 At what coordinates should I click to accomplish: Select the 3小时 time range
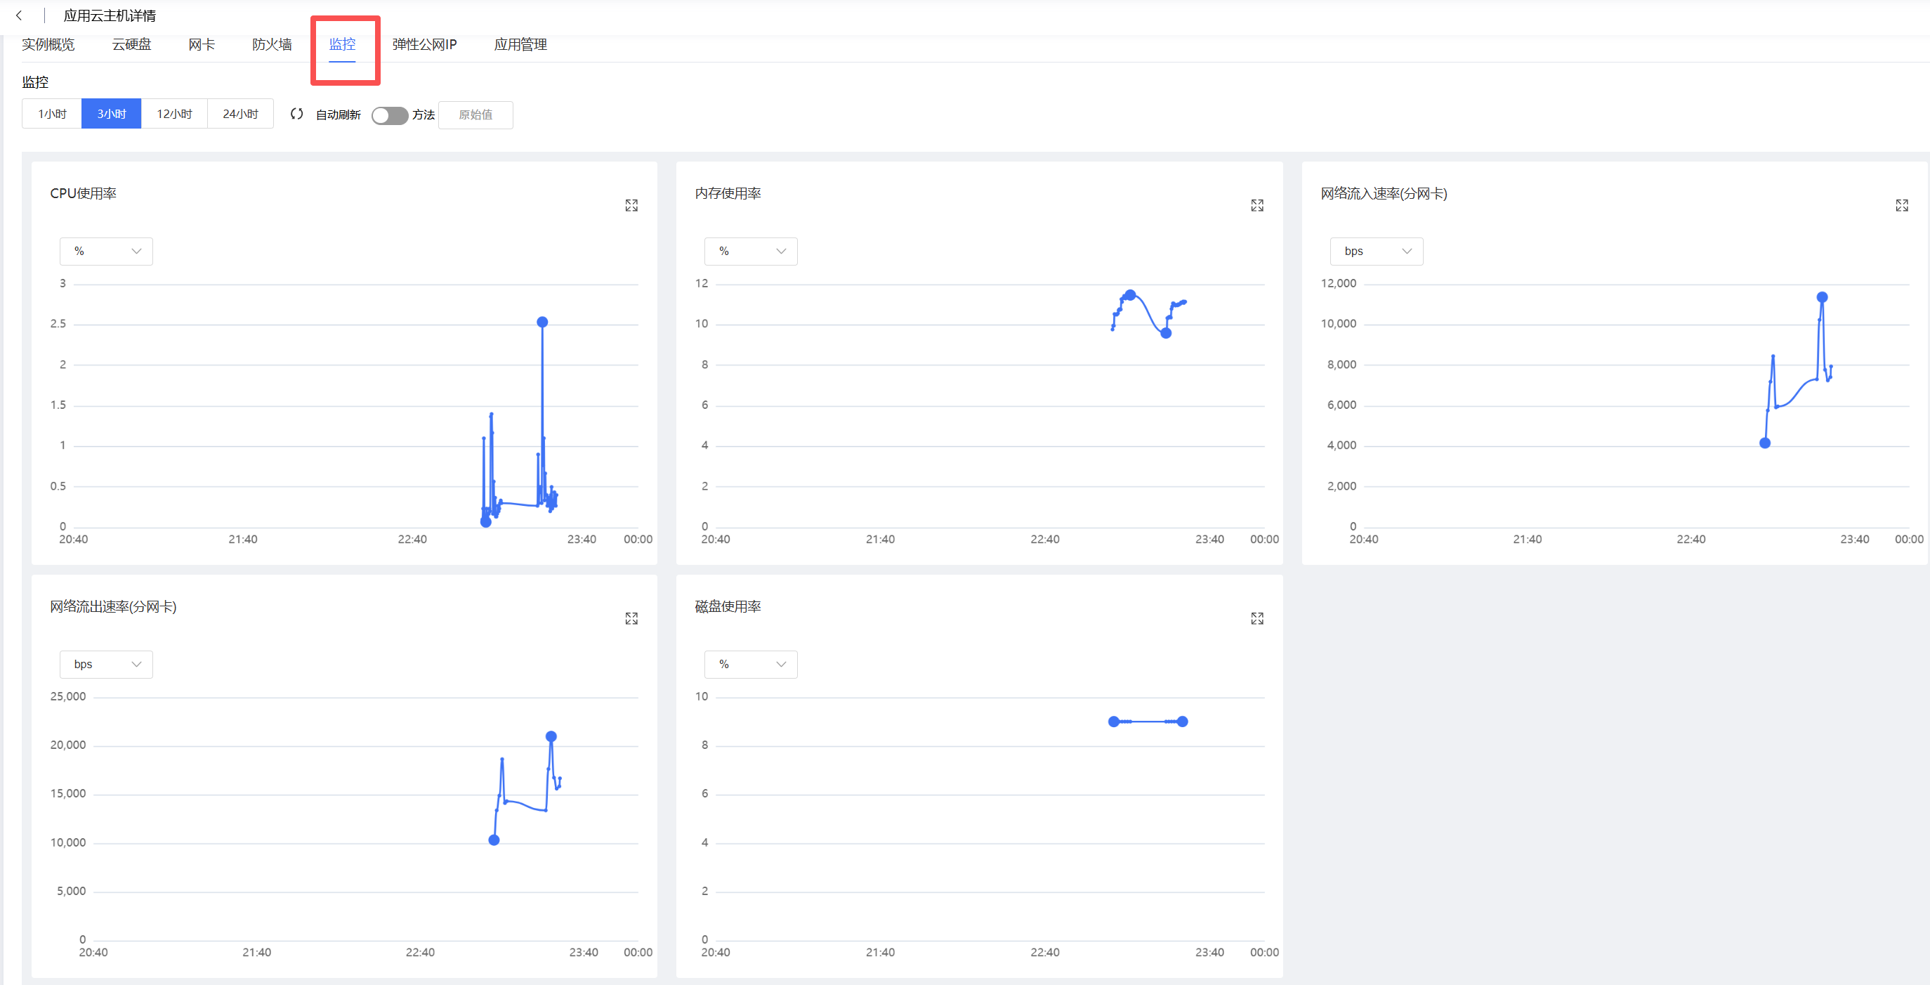pyautogui.click(x=112, y=114)
